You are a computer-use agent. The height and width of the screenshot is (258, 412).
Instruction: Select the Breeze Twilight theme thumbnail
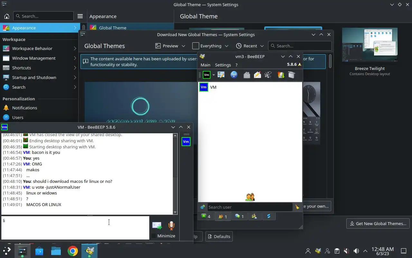(370, 45)
